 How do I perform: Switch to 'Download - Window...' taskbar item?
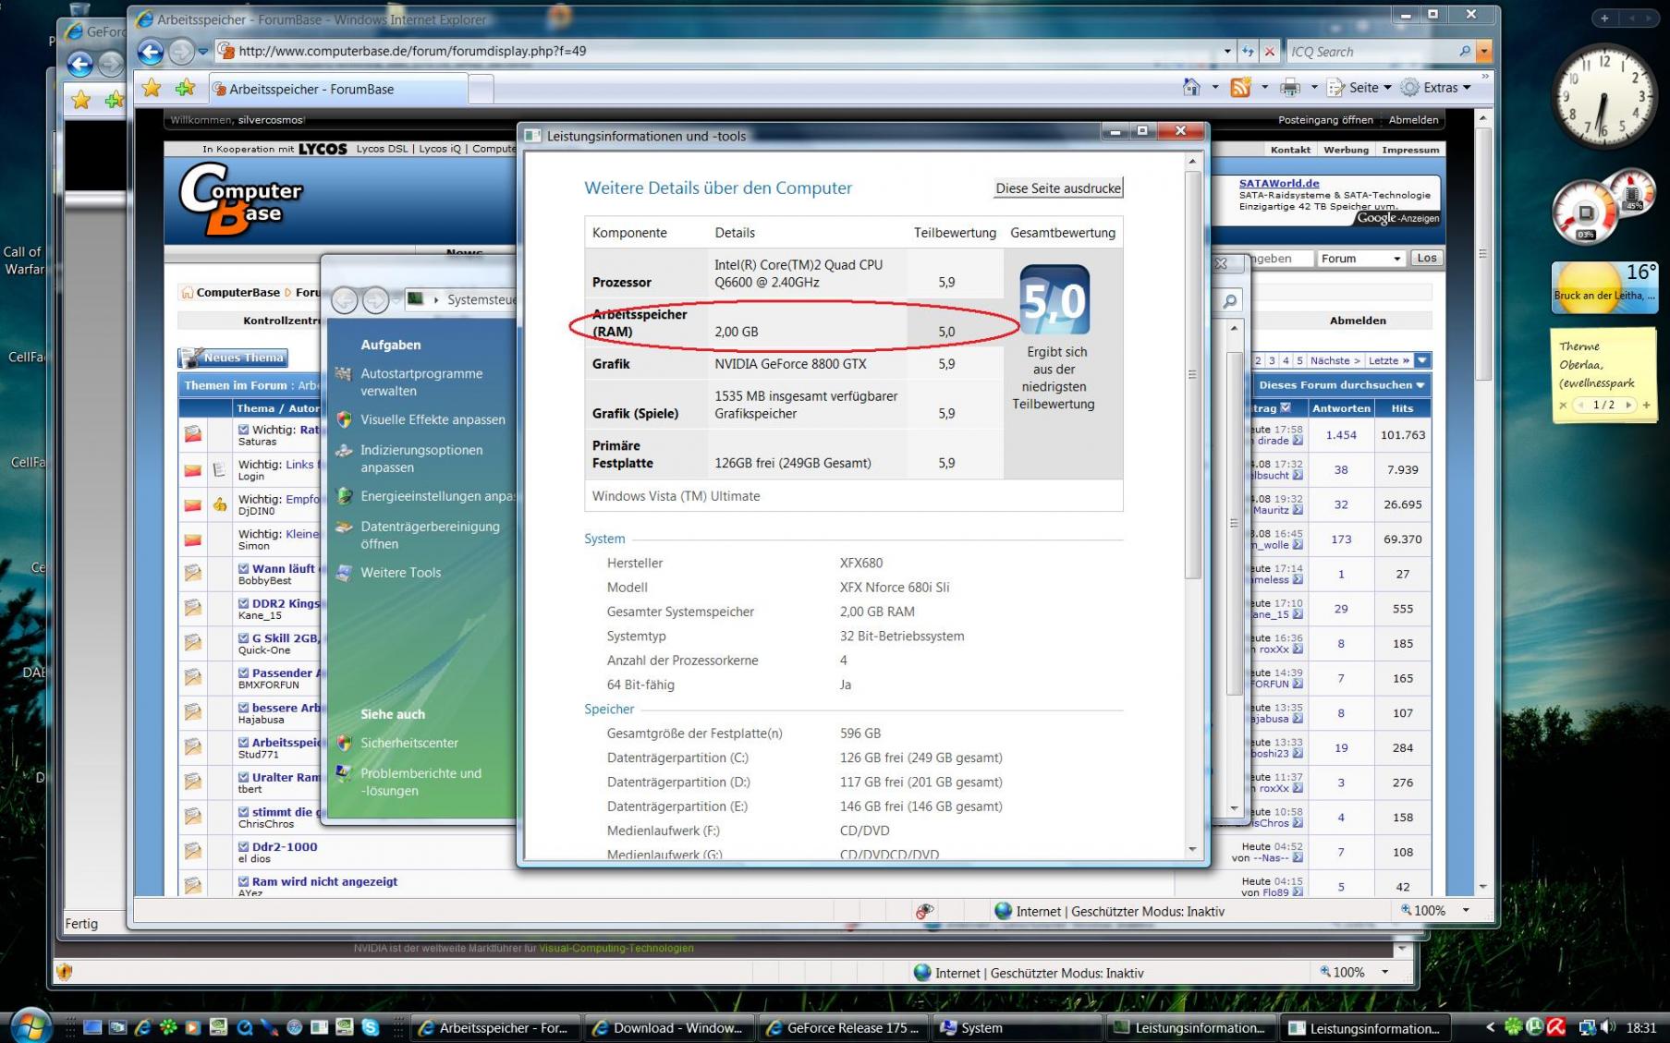pos(668,1027)
